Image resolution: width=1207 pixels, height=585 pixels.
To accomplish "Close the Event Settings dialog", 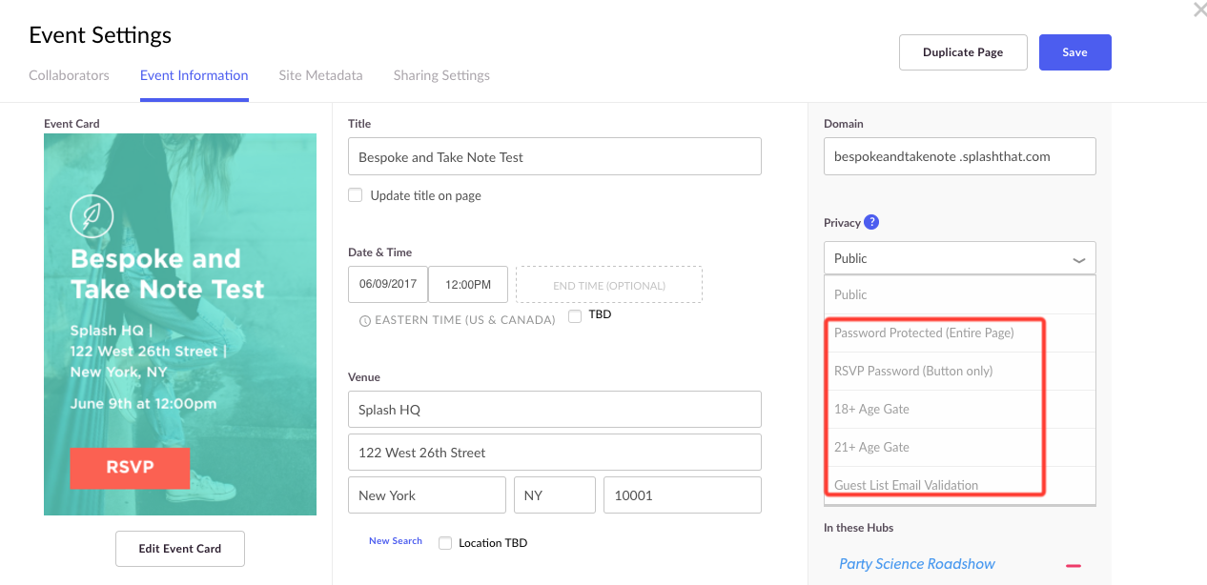I will click(x=1199, y=10).
